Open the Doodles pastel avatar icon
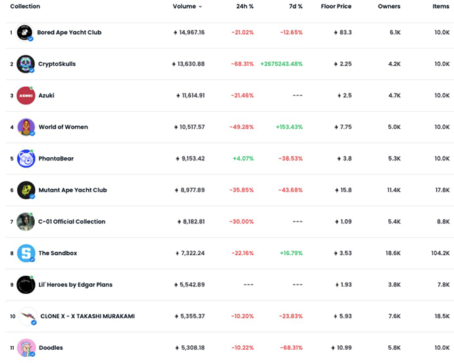454x363 pixels. (x=26, y=348)
